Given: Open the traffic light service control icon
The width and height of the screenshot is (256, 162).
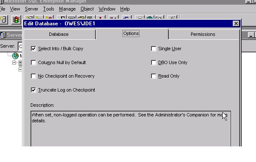Looking at the screenshot, I should 16,19.
